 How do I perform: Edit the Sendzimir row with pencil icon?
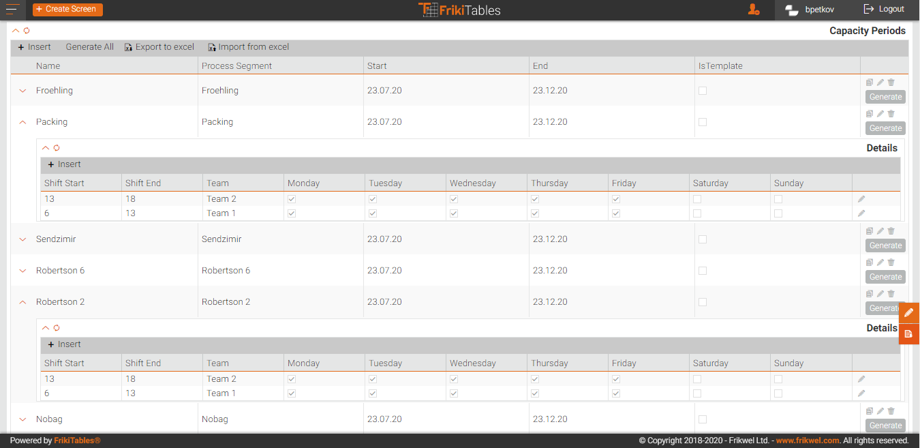[x=880, y=231]
